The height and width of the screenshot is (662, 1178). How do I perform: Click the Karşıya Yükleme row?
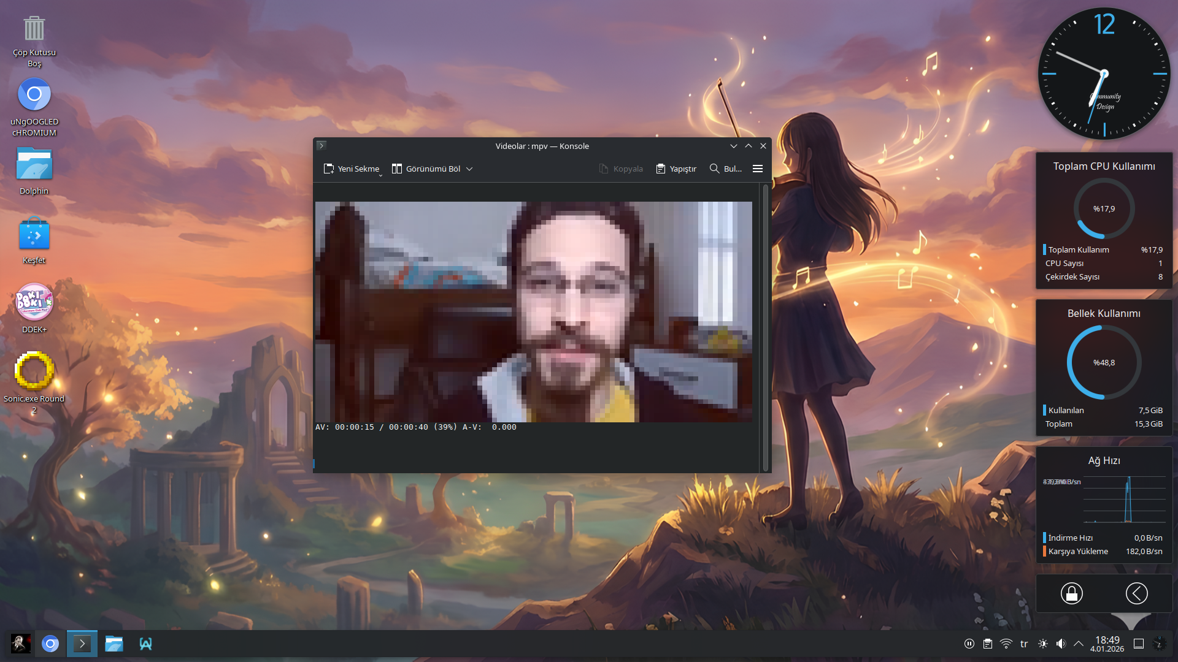1104,551
